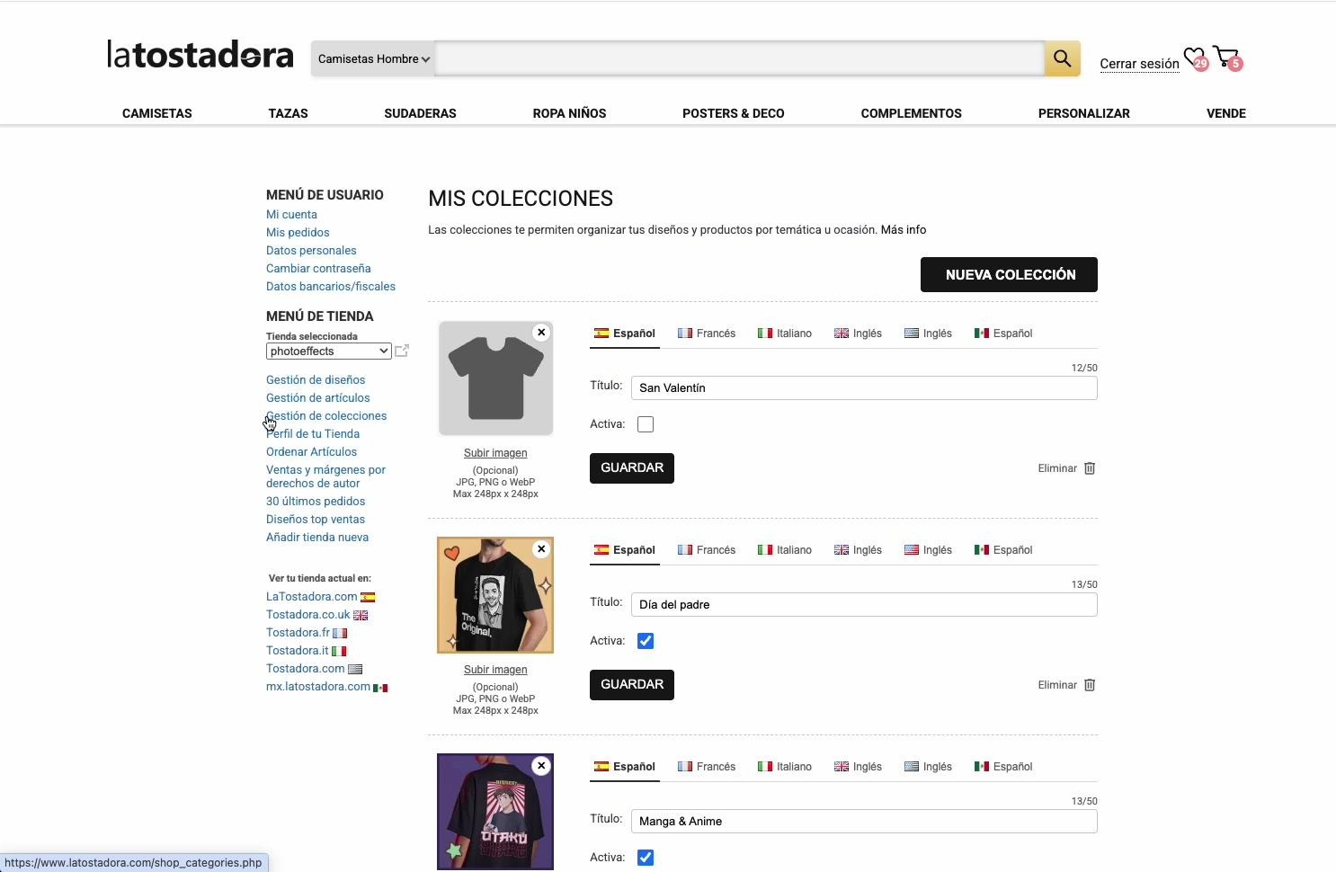Enable the Activa checkbox for San Valentín
The image size is (1336, 872).
click(645, 423)
